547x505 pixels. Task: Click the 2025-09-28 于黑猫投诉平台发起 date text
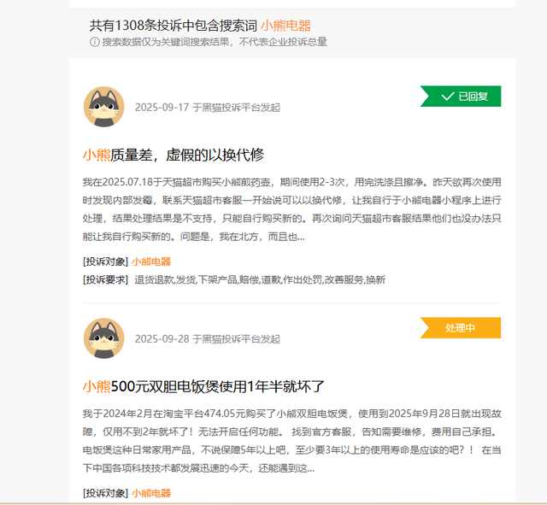click(207, 338)
